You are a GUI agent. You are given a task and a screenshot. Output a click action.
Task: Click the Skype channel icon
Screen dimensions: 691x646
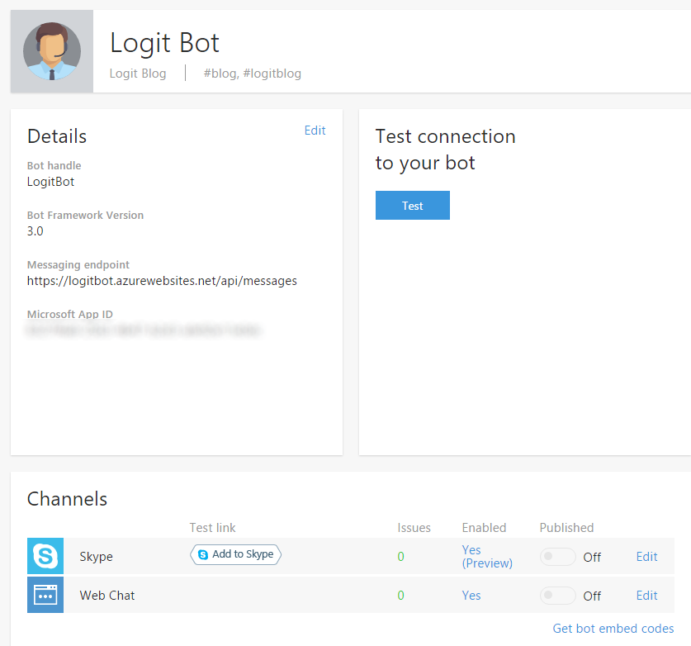(x=45, y=556)
